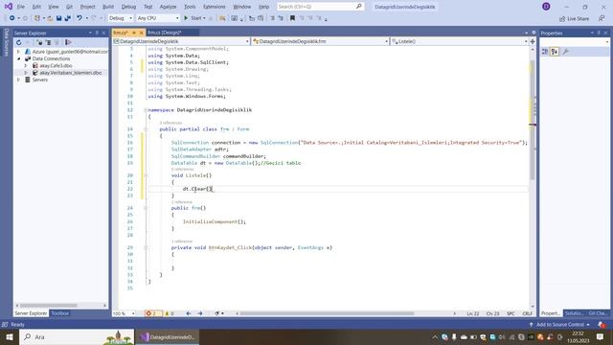Click the Visual Studio taskbar button
This screenshot has height=345, width=613.
(167, 336)
